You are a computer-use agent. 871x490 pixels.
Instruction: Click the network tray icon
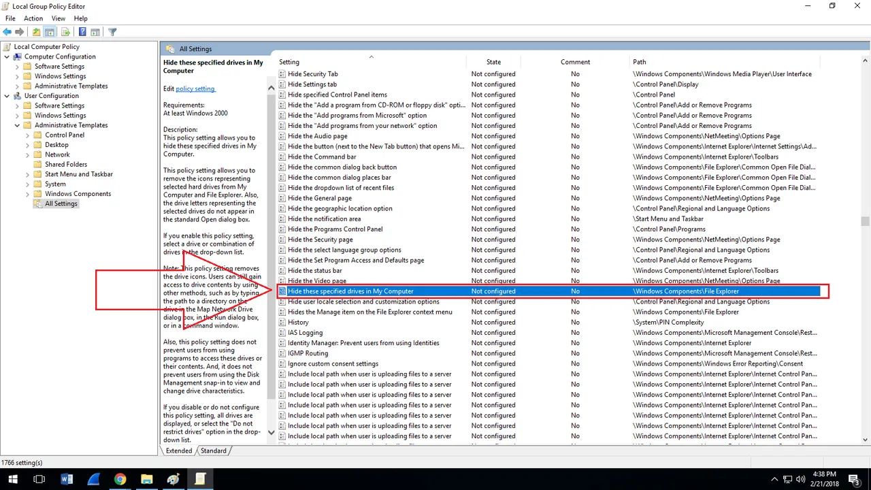[787, 479]
